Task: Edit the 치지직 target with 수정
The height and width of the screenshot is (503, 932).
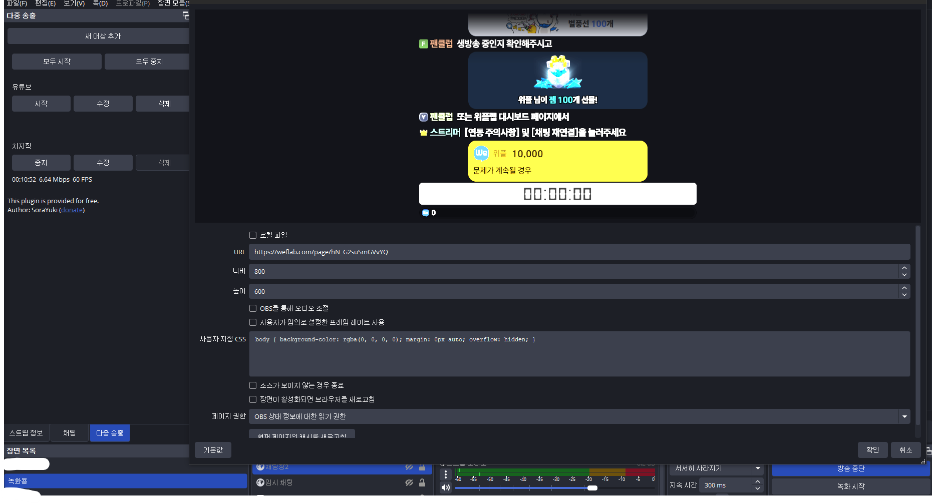Action: pyautogui.click(x=103, y=163)
